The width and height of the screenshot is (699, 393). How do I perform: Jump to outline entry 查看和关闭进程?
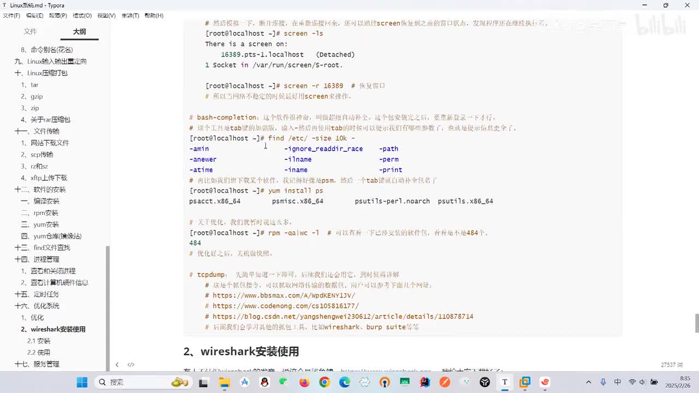click(x=49, y=271)
